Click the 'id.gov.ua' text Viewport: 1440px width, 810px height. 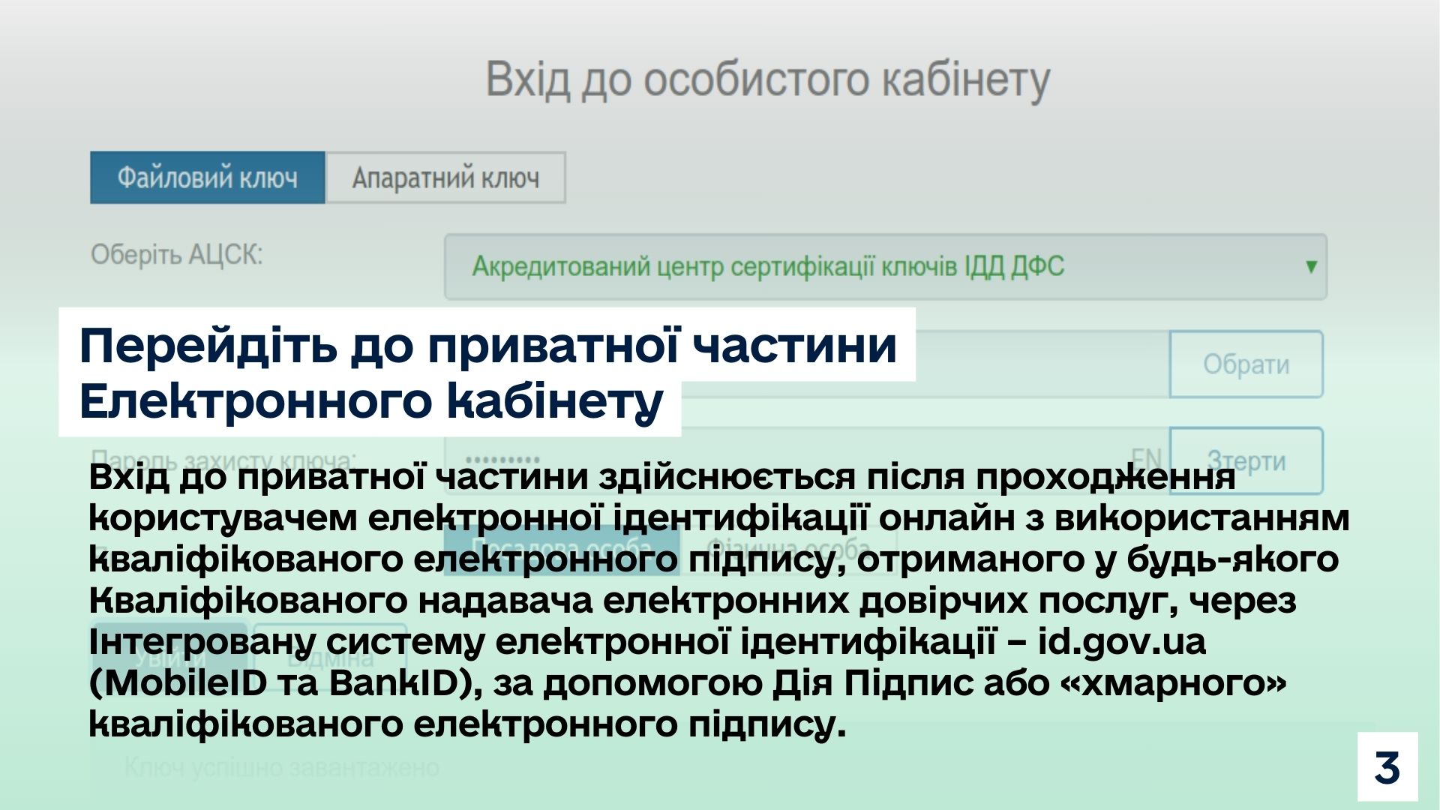pyautogui.click(x=1121, y=642)
